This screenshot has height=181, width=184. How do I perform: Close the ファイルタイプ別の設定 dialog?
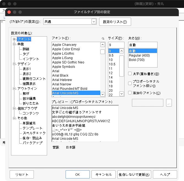point(9,12)
